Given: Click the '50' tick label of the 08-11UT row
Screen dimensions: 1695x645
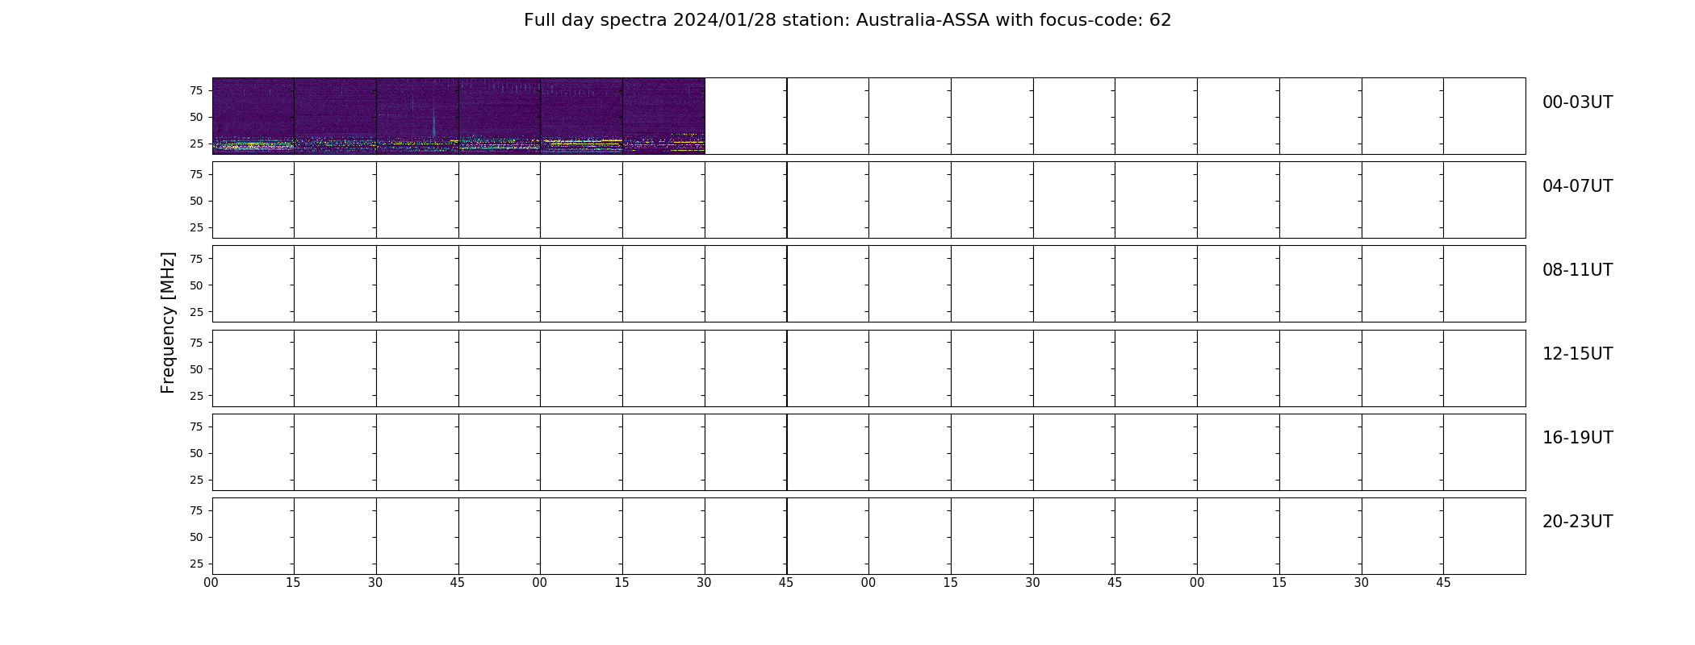Looking at the screenshot, I should tap(196, 285).
